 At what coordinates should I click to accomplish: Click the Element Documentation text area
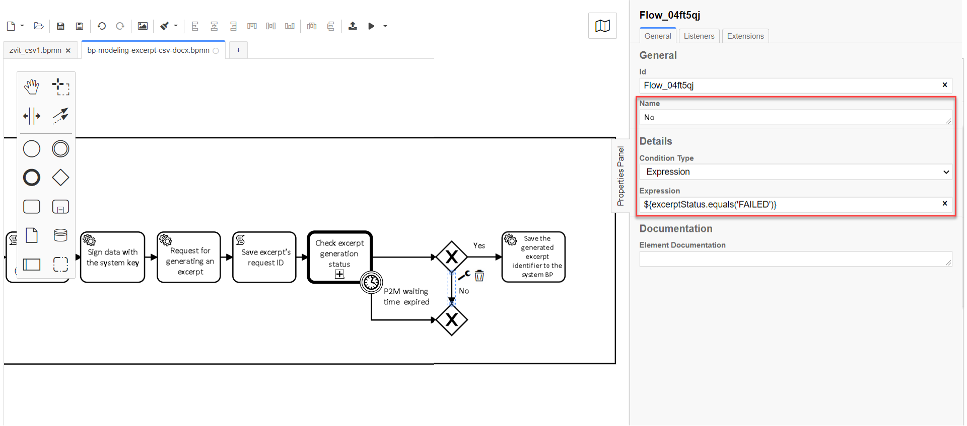795,259
